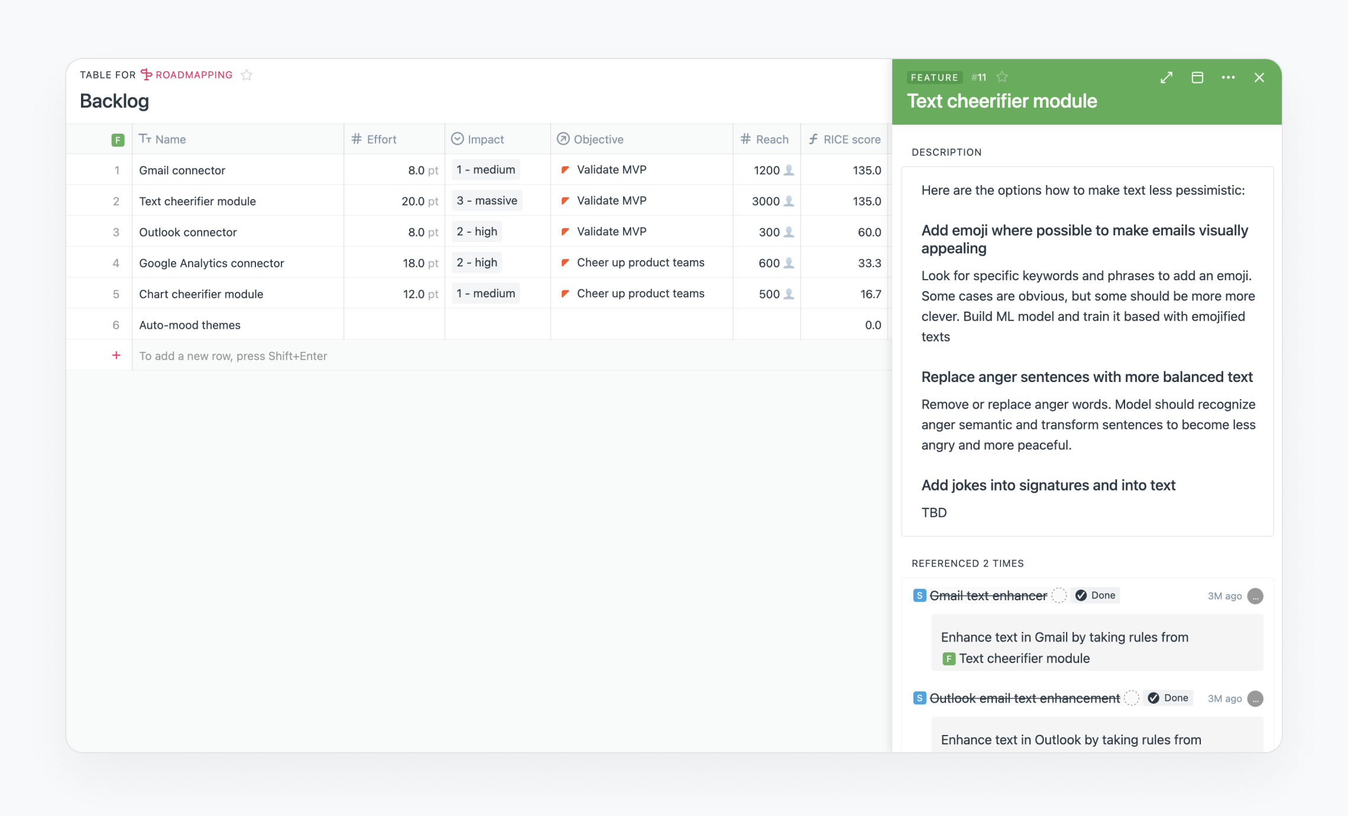Change the '1 - medium' impact of Chart cheerifier module

(485, 293)
